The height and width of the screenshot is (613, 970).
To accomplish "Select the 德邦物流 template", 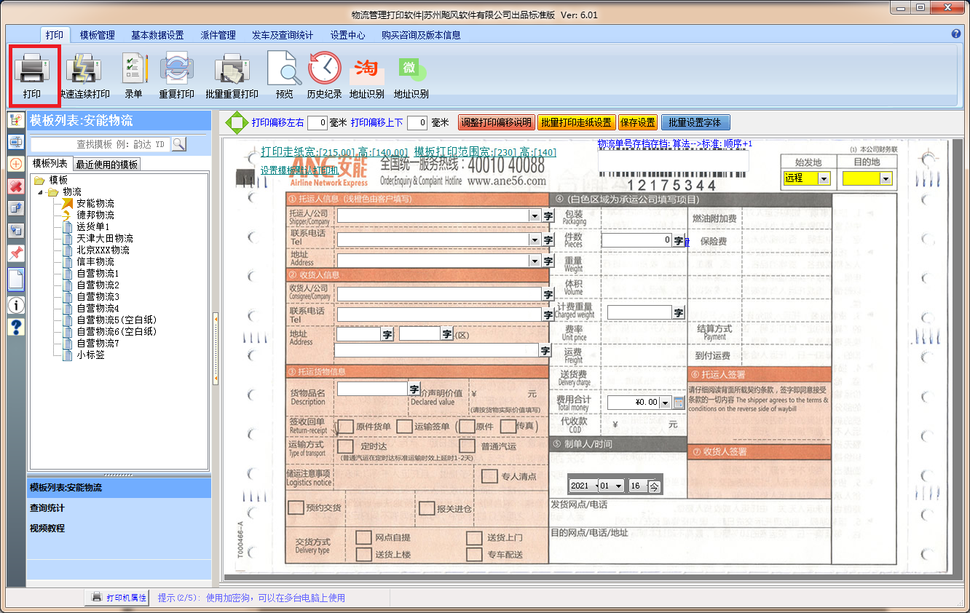I will tap(95, 215).
